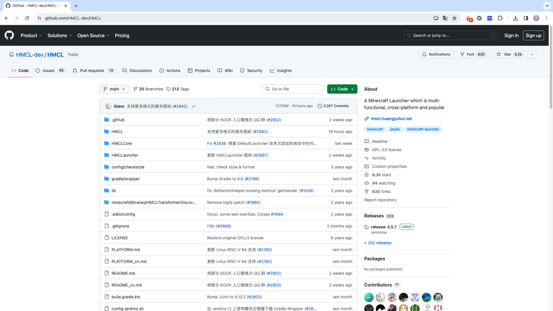Star the HMCL repository
Screen dimensions: 553x311
pyautogui.click(x=509, y=54)
